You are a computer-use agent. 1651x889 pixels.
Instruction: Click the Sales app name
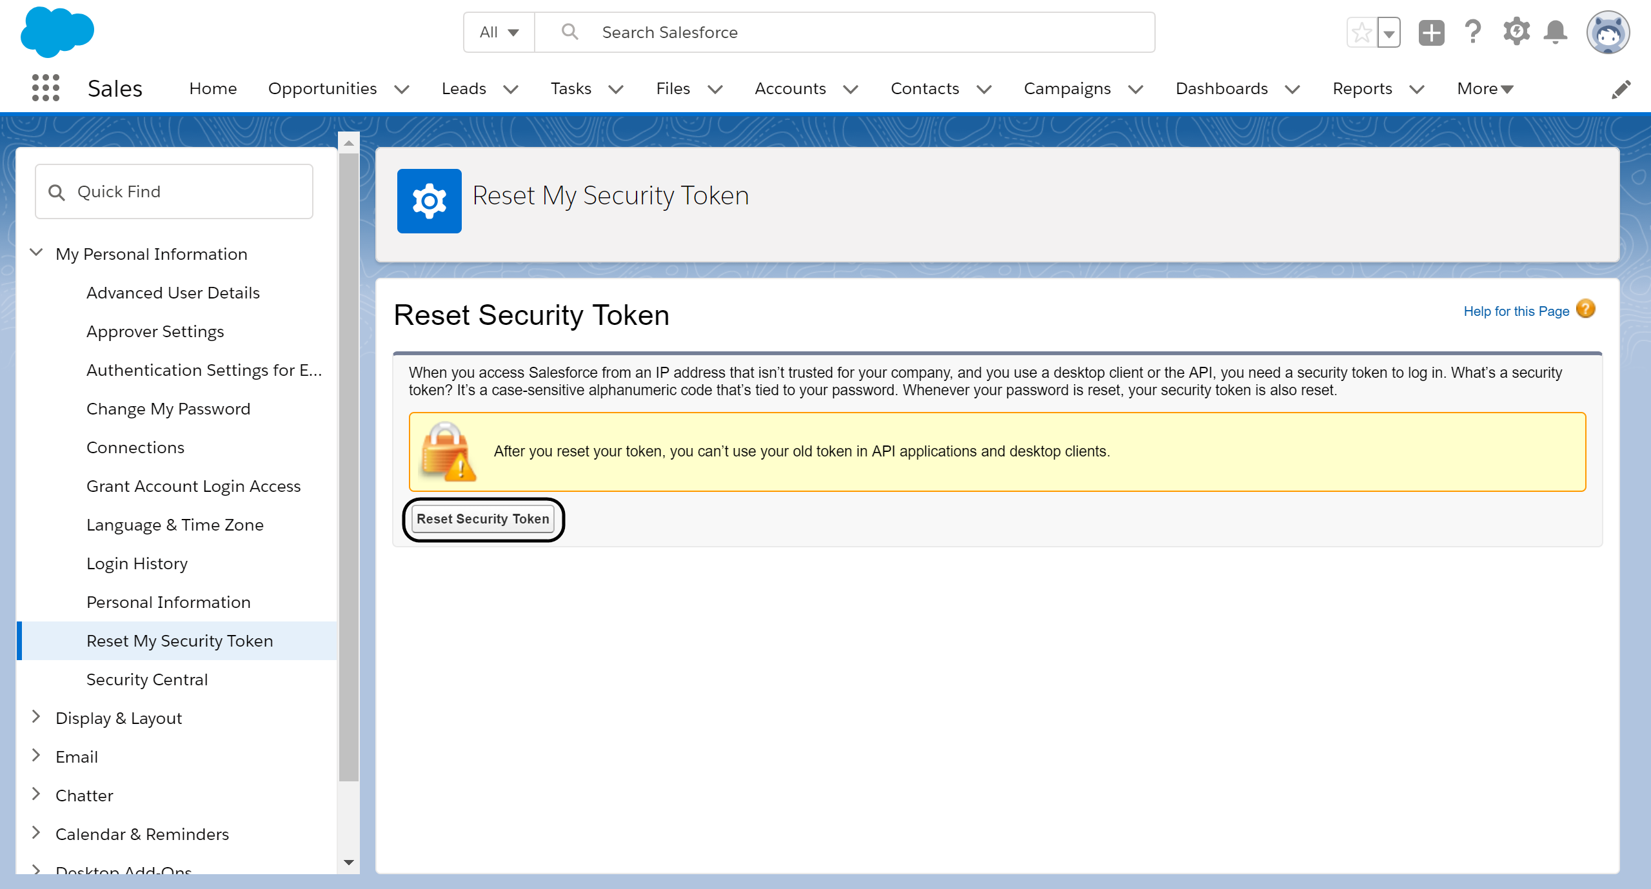click(x=115, y=88)
